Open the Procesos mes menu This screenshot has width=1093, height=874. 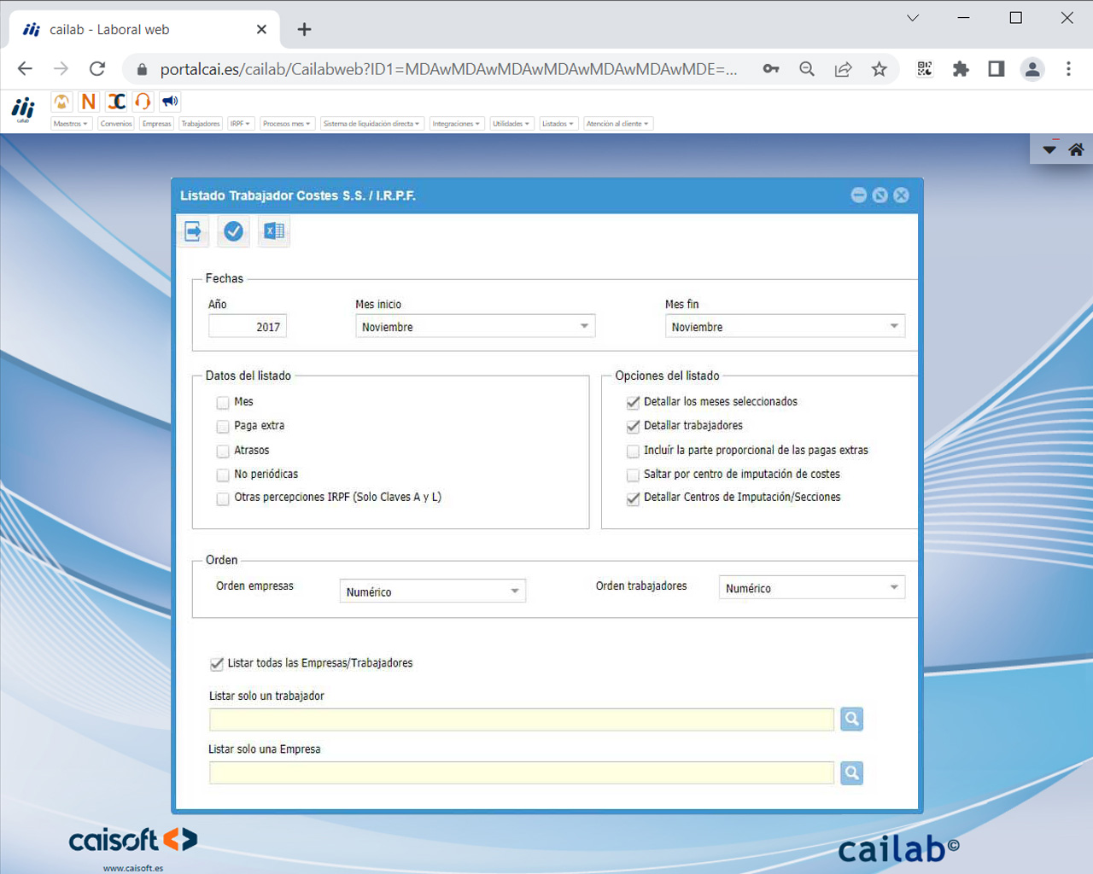click(x=287, y=123)
